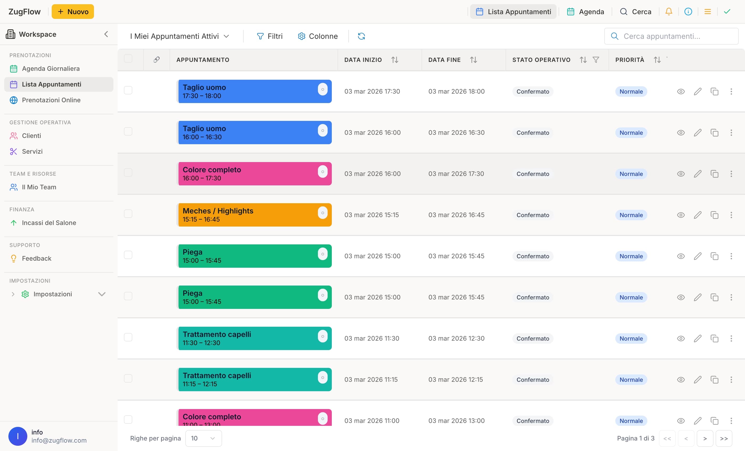This screenshot has height=451, width=745.
Task: Click the notification bell icon
Action: tap(669, 12)
